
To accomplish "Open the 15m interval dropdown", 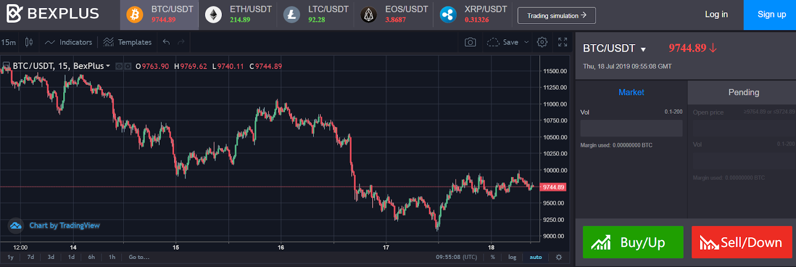I will coord(8,42).
